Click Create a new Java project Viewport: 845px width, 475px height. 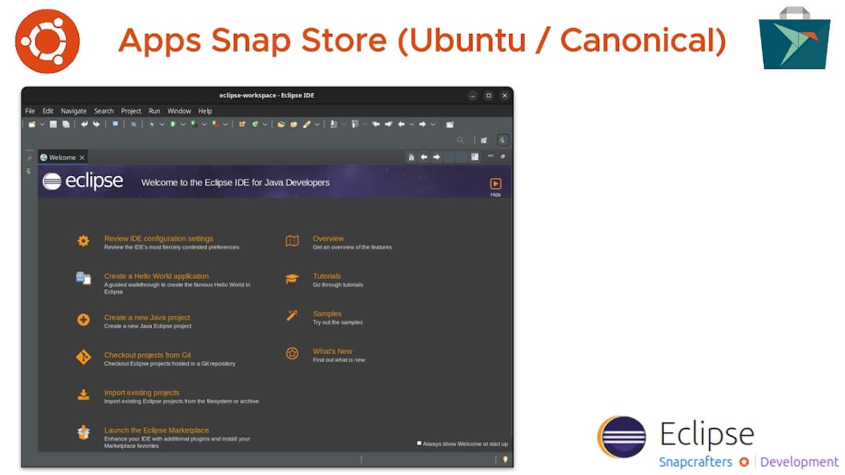[147, 317]
